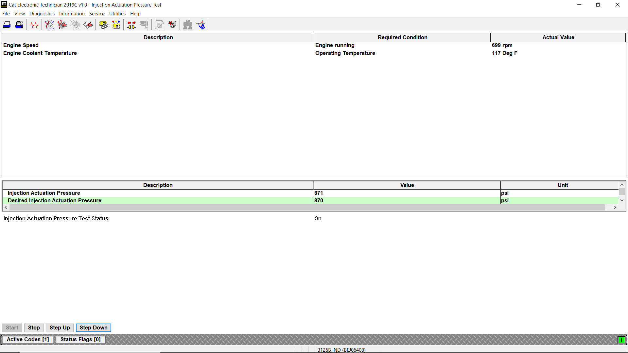This screenshot has width=628, height=353.
Task: Click the Step Down button
Action: (94, 328)
